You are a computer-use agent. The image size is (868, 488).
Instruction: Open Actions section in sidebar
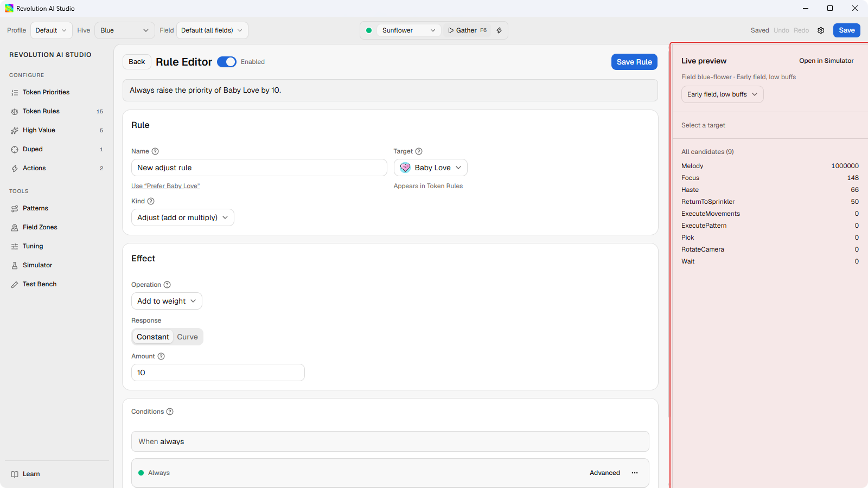pyautogui.click(x=57, y=168)
